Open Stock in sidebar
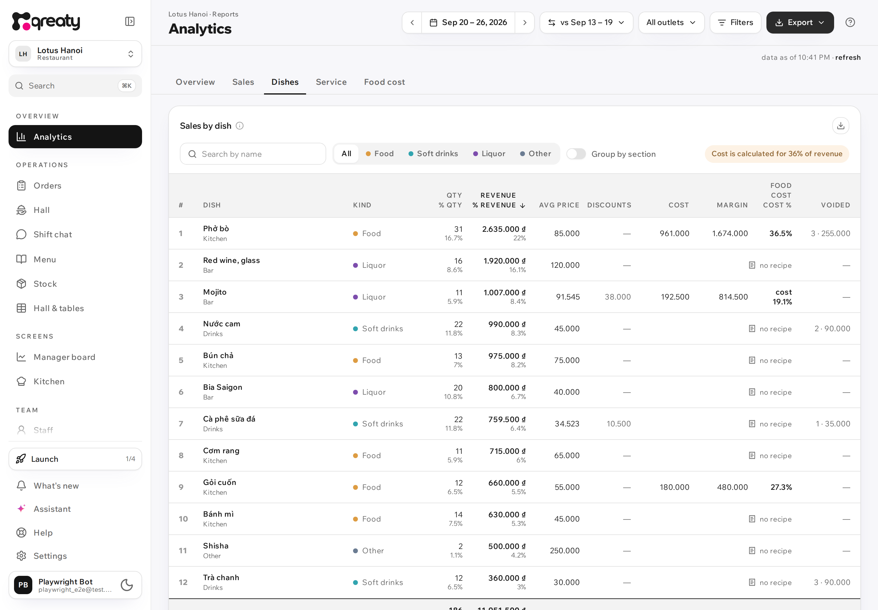The image size is (878, 610). pyautogui.click(x=75, y=284)
